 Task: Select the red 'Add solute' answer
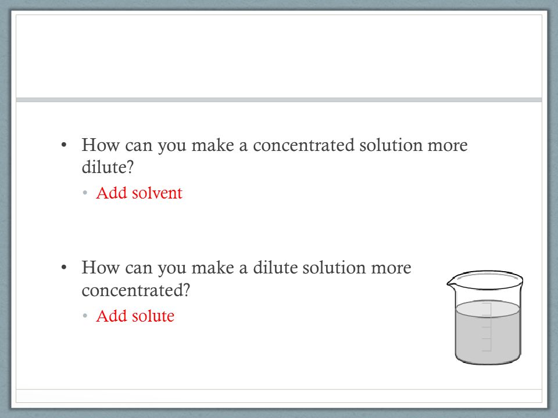135,316
